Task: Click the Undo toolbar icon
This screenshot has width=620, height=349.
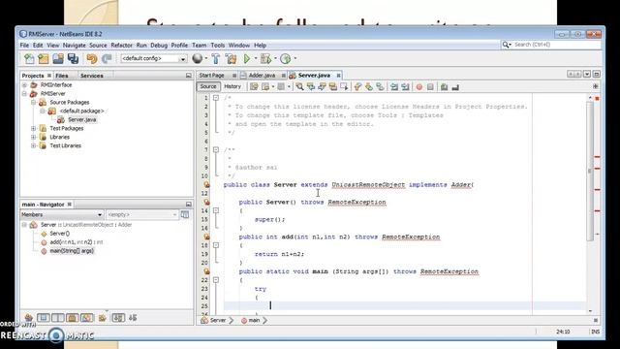Action: tap(92, 59)
